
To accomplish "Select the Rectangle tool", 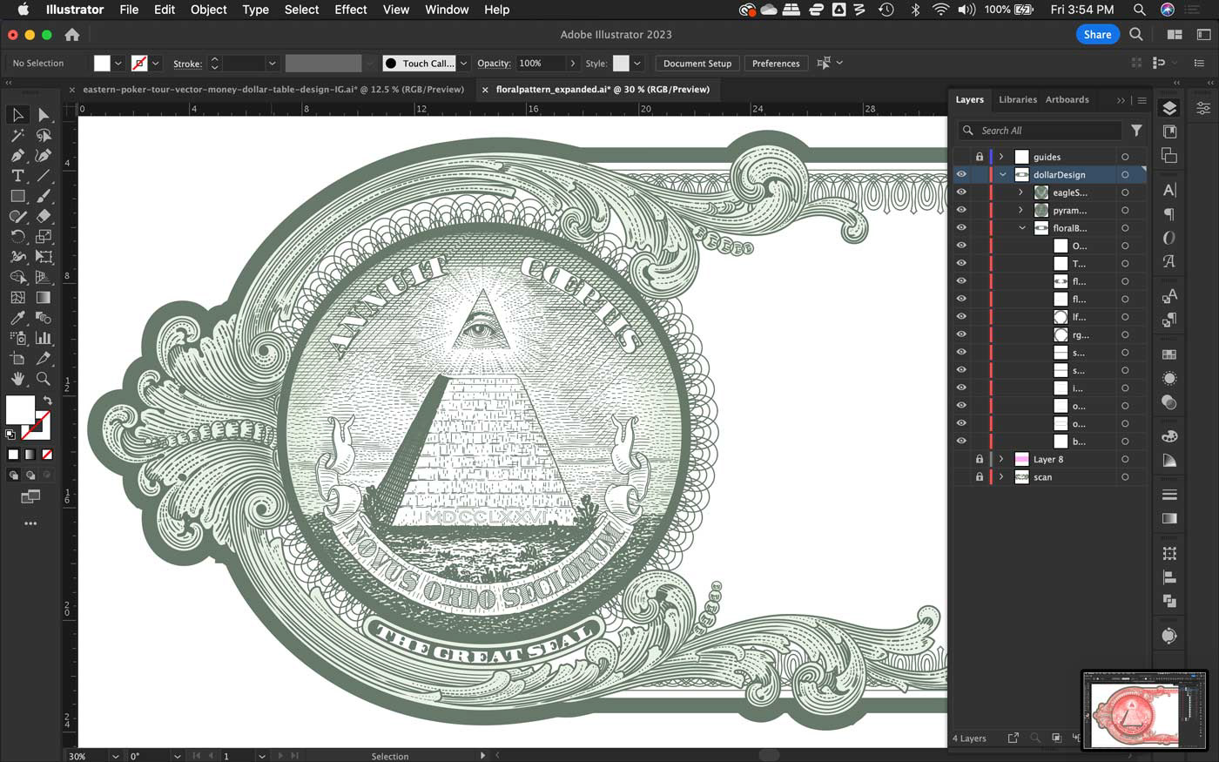I will pyautogui.click(x=17, y=196).
